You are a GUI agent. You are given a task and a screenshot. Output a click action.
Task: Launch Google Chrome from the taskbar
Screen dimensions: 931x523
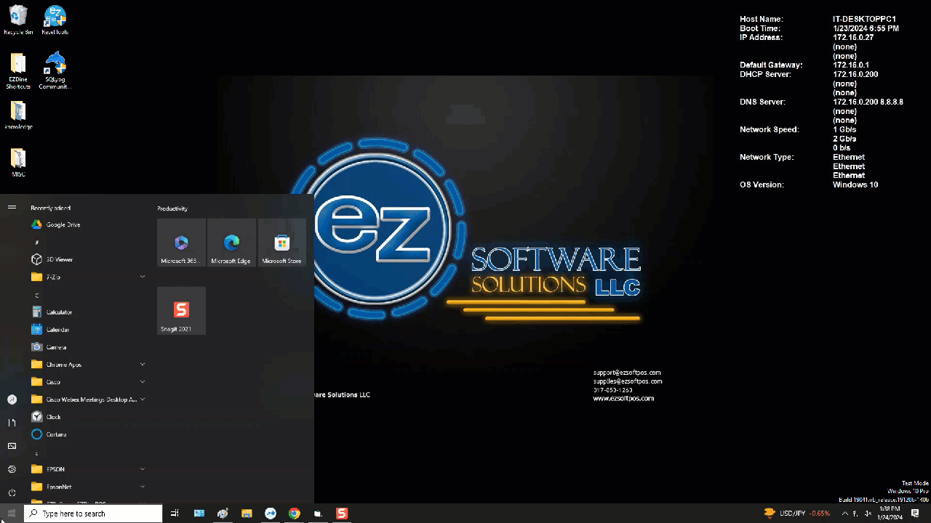(x=294, y=514)
